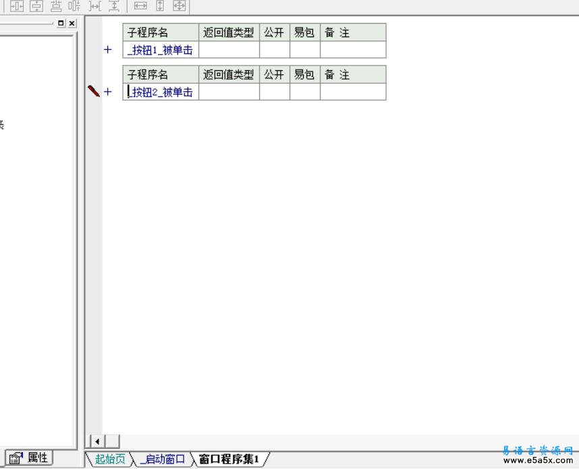Click the make same height toolbar icon

click(x=160, y=6)
